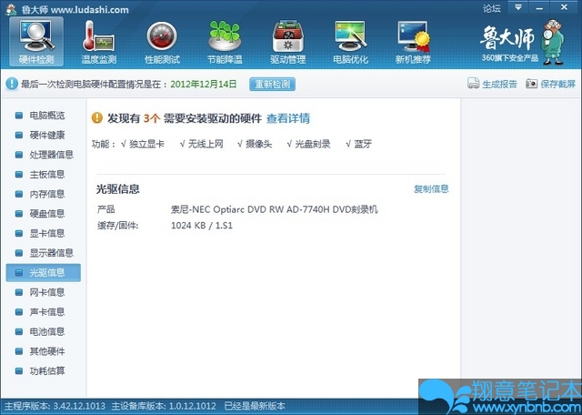
Task: Click the 无线上网 feature text
Action: tap(206, 144)
